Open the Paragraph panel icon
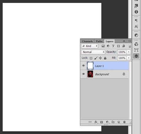This screenshot has width=141, height=134. (x=136, y=21)
